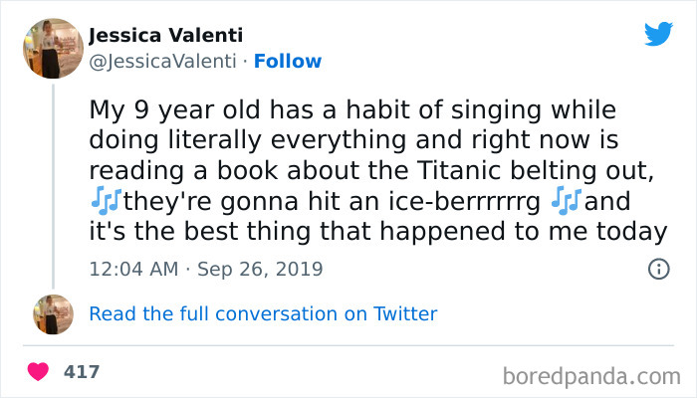
Task: Follow Jessica Valenti
Action: (x=288, y=61)
